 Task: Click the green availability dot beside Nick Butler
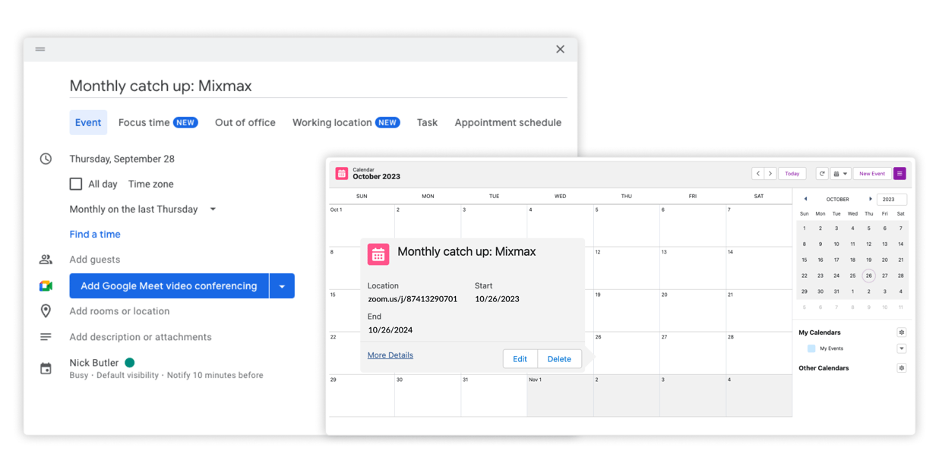131,362
